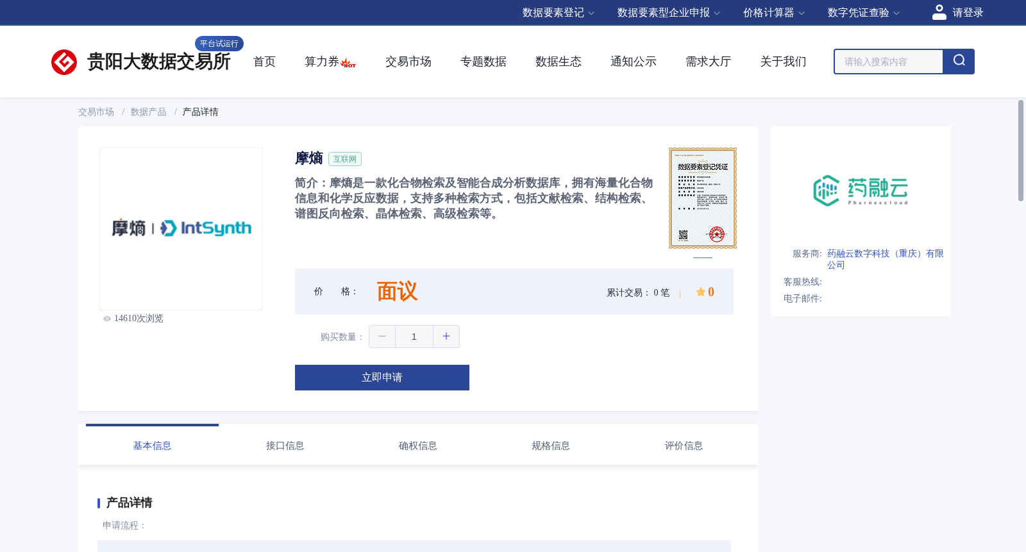The width and height of the screenshot is (1026, 552).
Task: Expand the 数据要素登记 dropdown
Action: [559, 13]
